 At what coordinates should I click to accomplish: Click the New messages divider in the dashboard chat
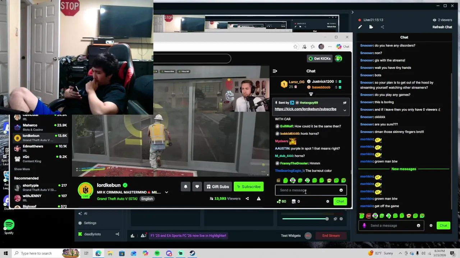coord(404,169)
